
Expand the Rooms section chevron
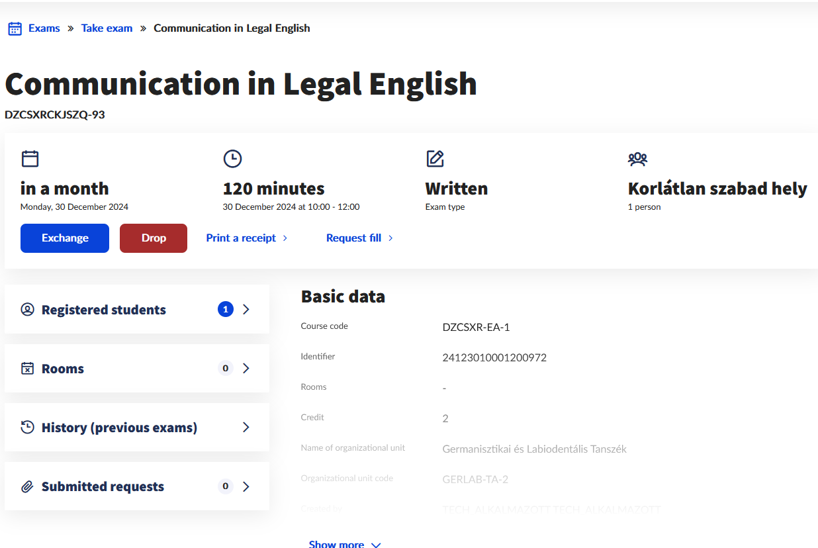(246, 369)
